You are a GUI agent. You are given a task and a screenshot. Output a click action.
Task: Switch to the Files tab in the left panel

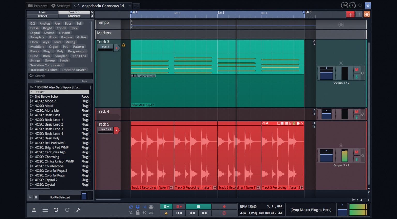coord(42,12)
